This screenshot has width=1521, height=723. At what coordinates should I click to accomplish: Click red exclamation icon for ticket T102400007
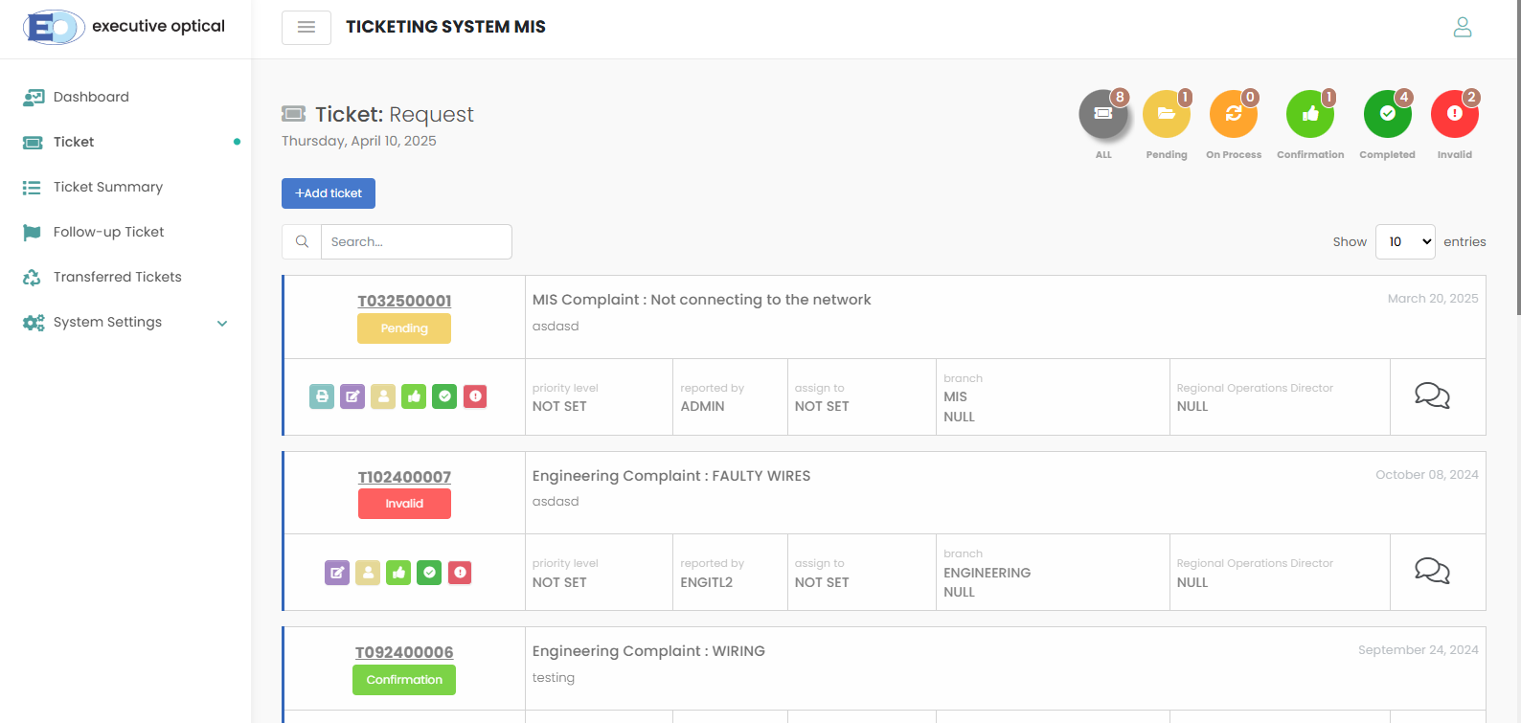460,573
